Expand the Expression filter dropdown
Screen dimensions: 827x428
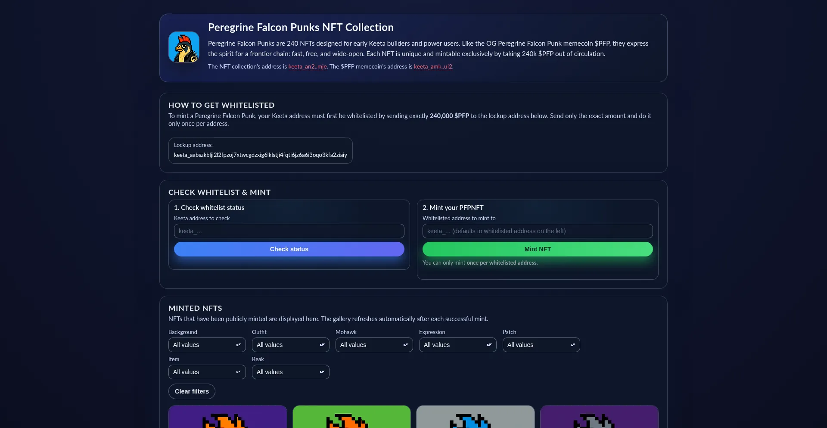pyautogui.click(x=457, y=345)
